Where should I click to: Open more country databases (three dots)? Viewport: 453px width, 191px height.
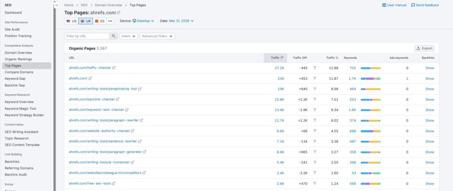pyautogui.click(x=110, y=21)
